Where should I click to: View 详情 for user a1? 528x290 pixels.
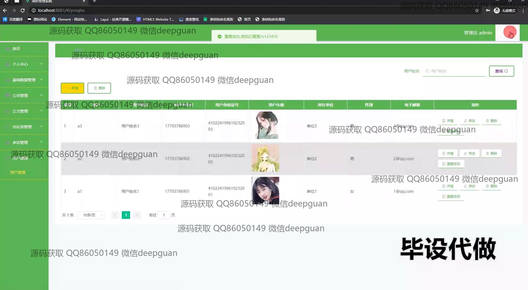(x=448, y=186)
